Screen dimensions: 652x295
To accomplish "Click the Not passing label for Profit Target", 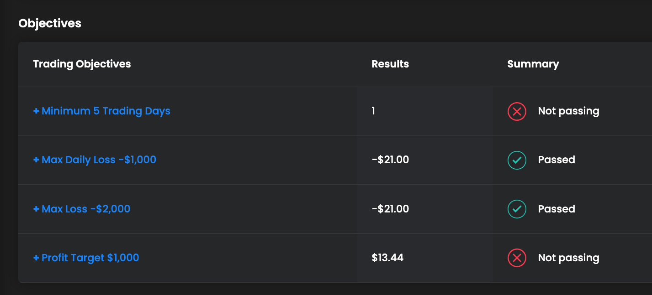I will pos(568,258).
